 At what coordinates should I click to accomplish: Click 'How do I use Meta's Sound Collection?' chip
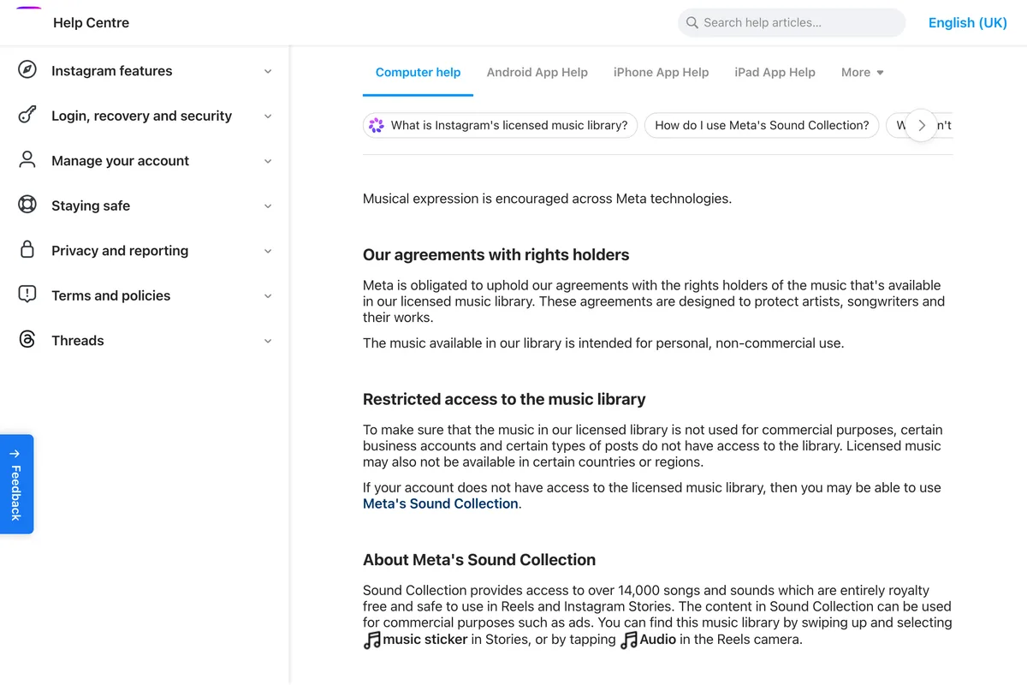click(x=762, y=125)
